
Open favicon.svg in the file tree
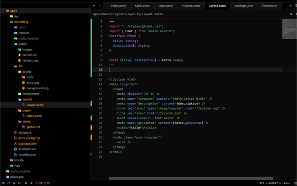[x=28, y=61]
